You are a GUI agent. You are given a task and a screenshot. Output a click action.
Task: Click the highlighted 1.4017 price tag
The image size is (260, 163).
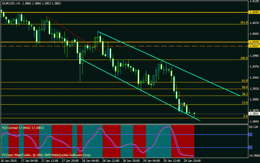click(x=254, y=46)
